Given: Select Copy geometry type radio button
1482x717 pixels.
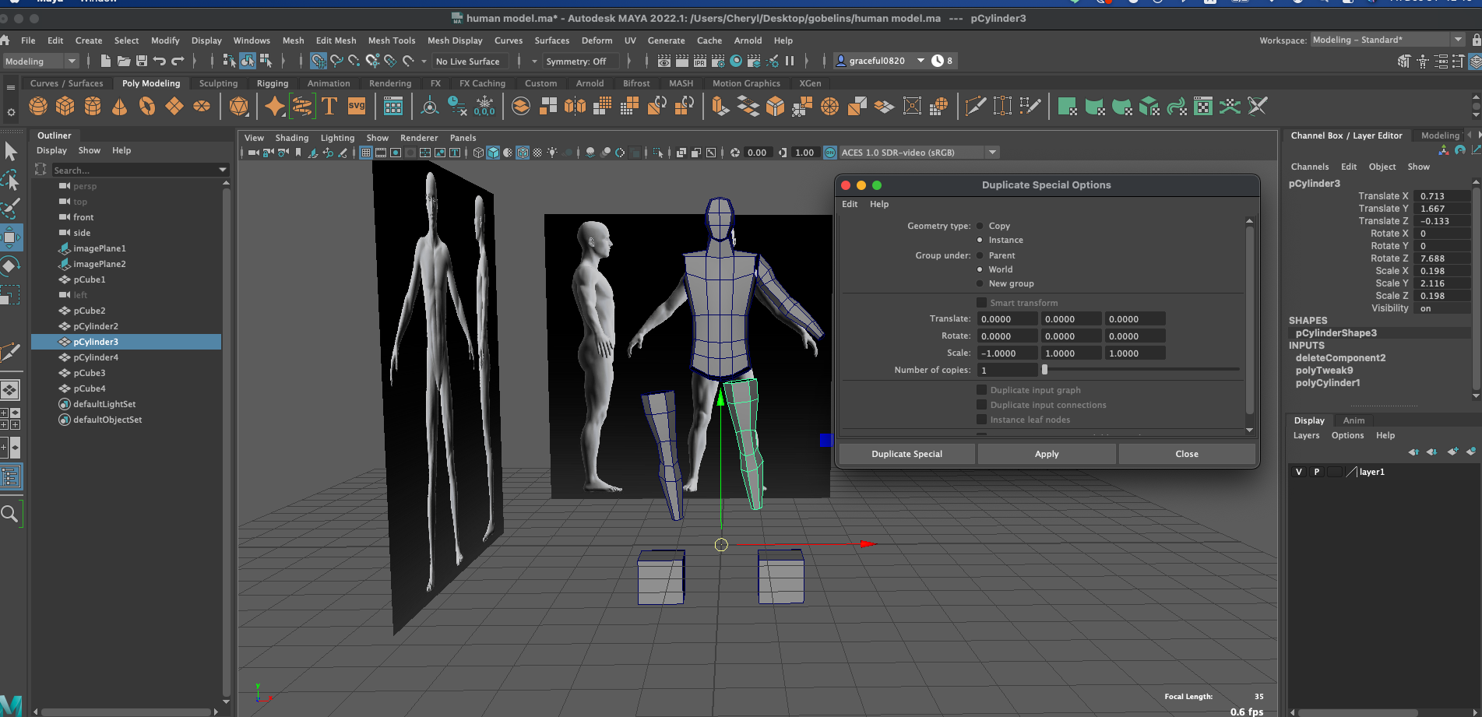Looking at the screenshot, I should (980, 226).
